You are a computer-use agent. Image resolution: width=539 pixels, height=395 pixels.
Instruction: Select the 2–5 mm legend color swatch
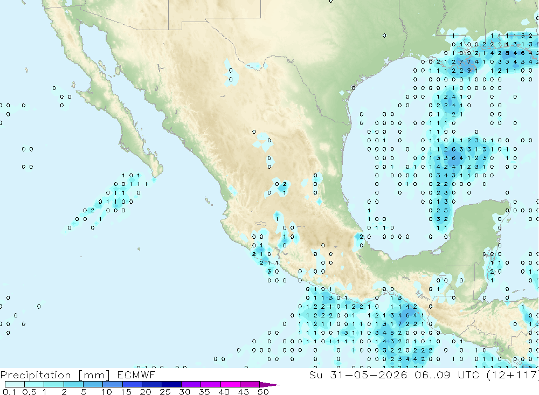pos(73,384)
